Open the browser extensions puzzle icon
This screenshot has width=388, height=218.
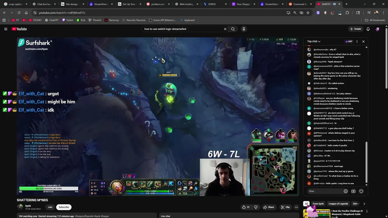(347, 13)
